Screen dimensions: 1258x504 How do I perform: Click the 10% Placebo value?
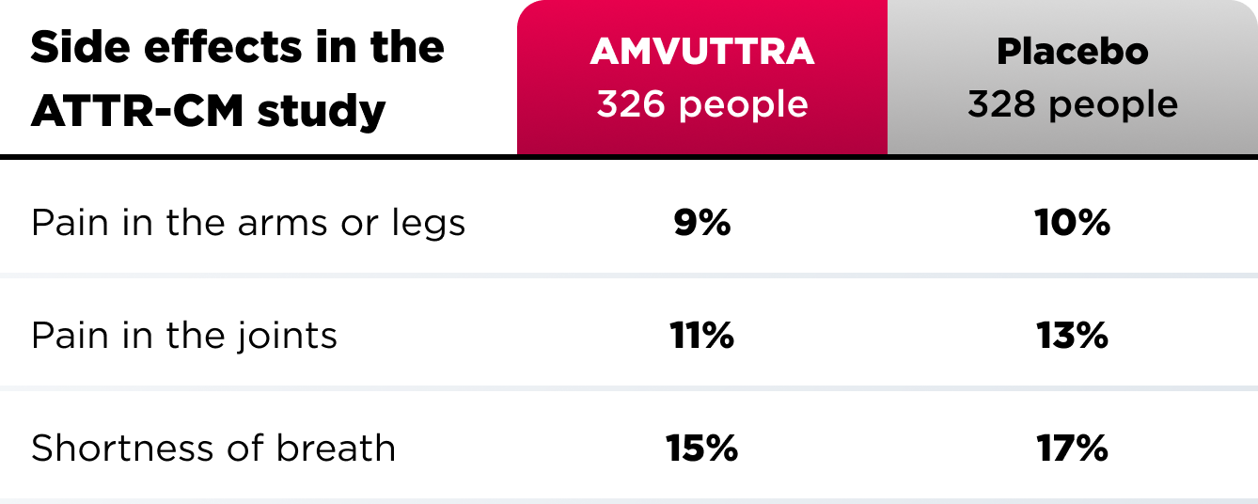[x=1072, y=224]
